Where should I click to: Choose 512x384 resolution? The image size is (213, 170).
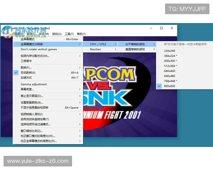[x=185, y=66]
